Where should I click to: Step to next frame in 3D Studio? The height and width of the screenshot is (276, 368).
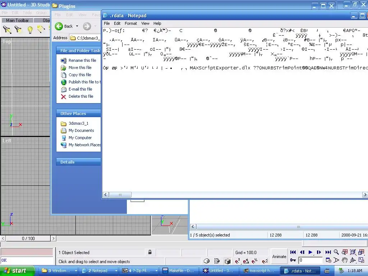pyautogui.click(x=319, y=252)
